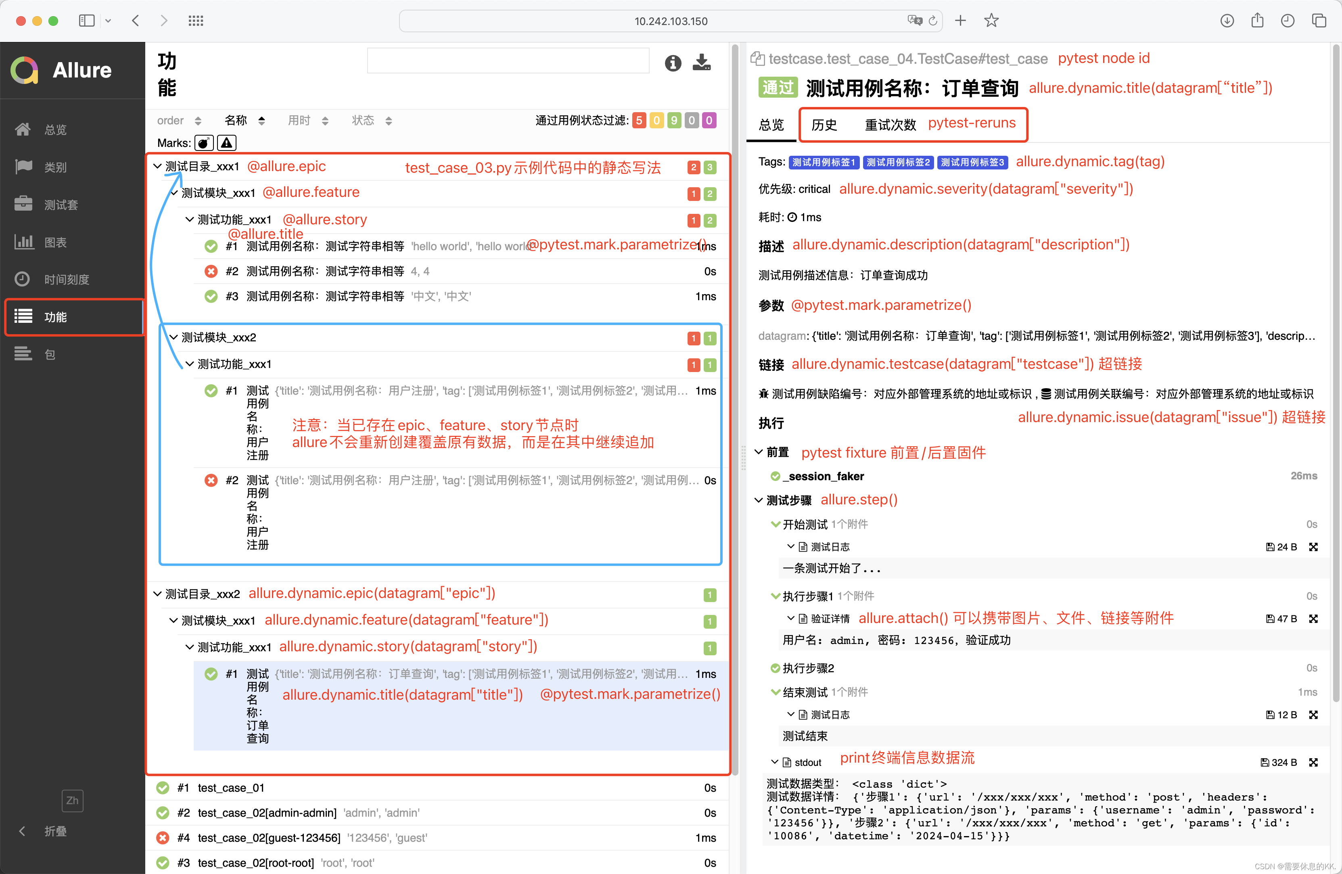Open the 时间刻度 timeline clock icon
Viewport: 1342px width, 874px height.
pos(23,279)
